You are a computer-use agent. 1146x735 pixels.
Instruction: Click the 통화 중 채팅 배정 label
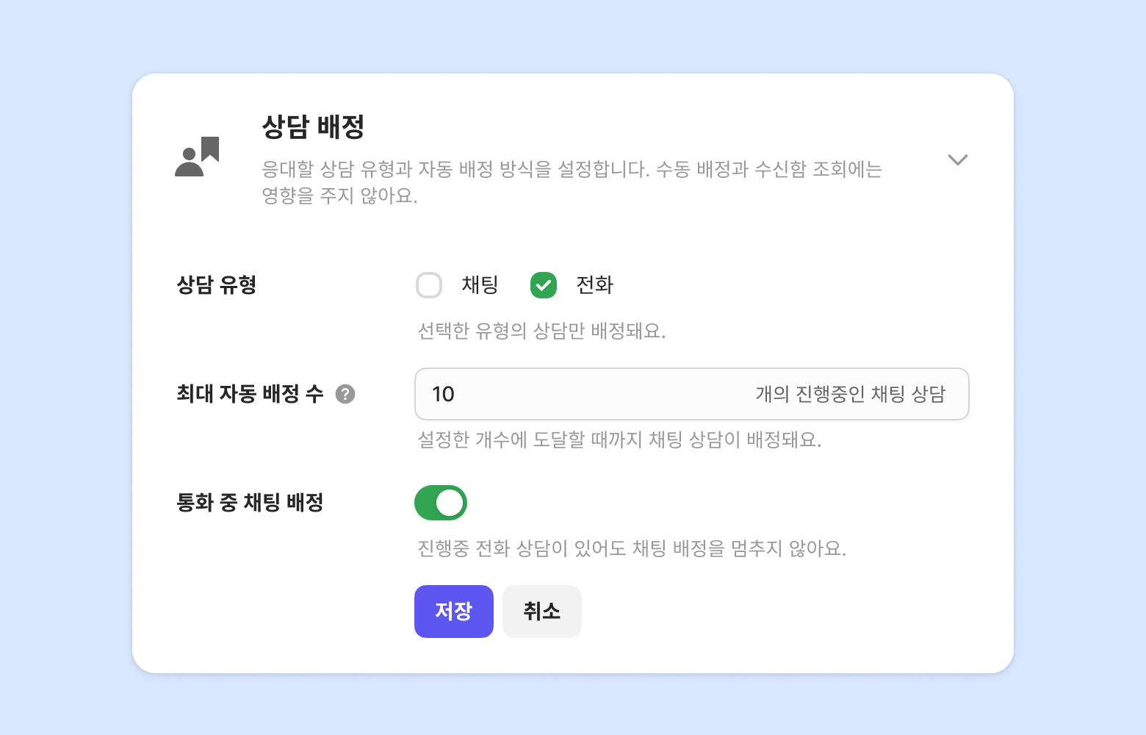tap(250, 503)
